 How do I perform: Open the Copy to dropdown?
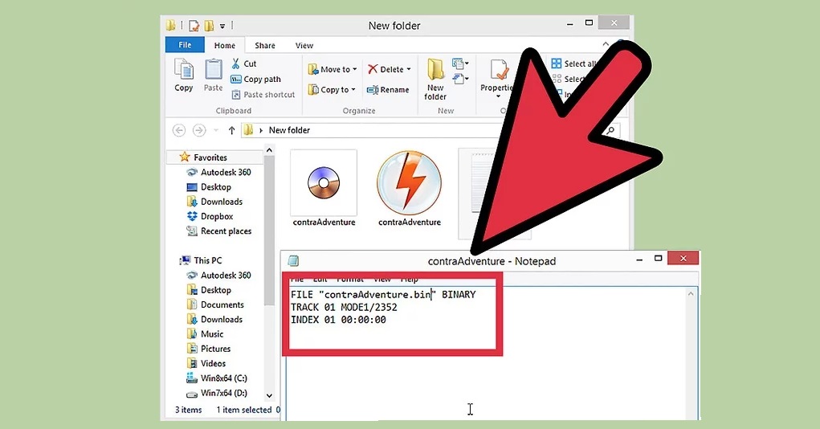(x=332, y=89)
